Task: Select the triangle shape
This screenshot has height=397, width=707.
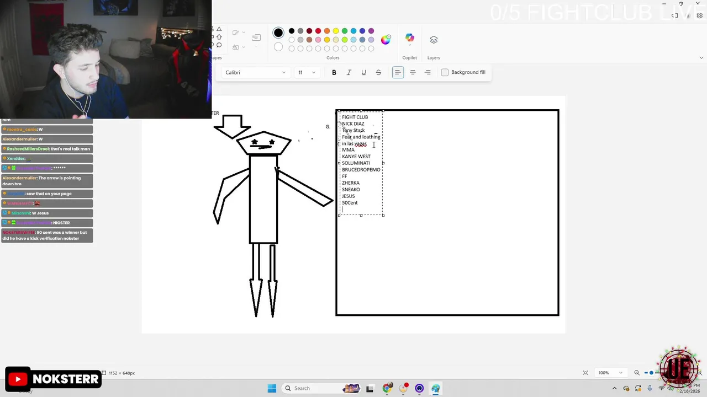Action: [x=219, y=29]
